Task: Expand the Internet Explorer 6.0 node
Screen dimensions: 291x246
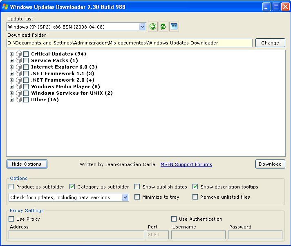Action: pyautogui.click(x=12, y=67)
